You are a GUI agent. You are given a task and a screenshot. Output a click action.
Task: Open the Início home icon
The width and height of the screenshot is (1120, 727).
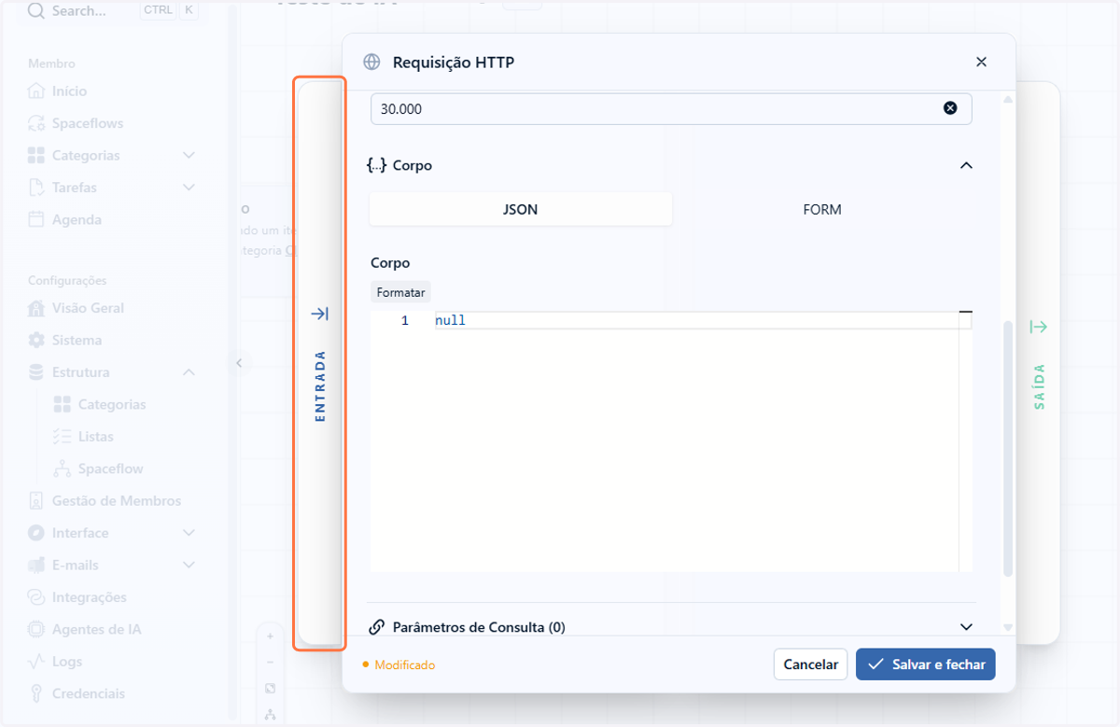36,91
